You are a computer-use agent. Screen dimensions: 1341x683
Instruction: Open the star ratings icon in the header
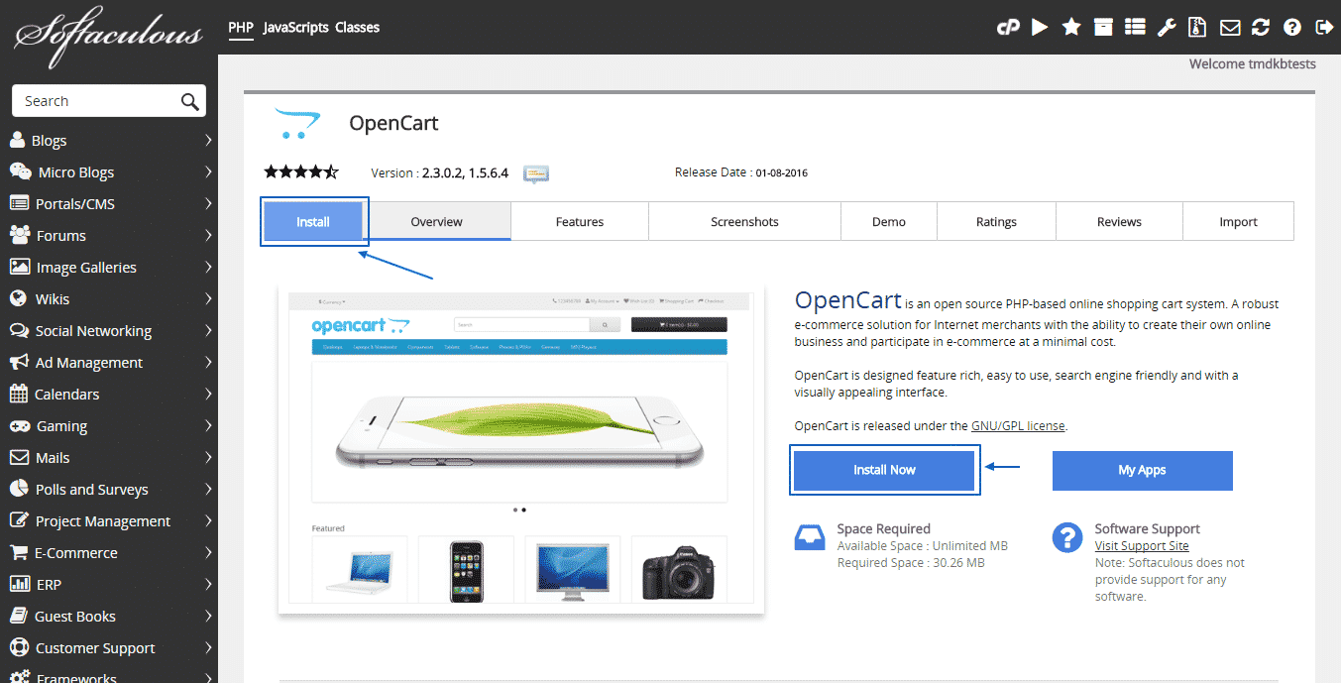click(x=1071, y=28)
